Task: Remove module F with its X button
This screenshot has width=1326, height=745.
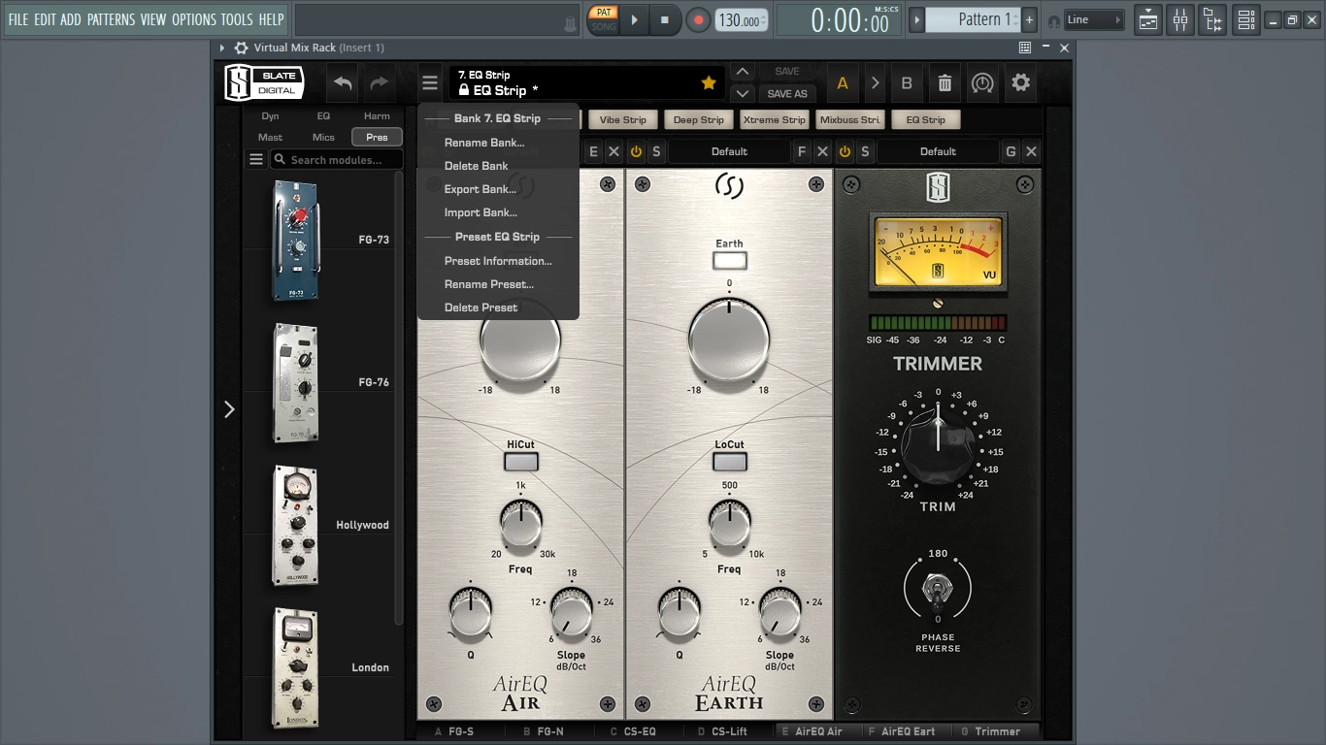Action: click(x=822, y=152)
